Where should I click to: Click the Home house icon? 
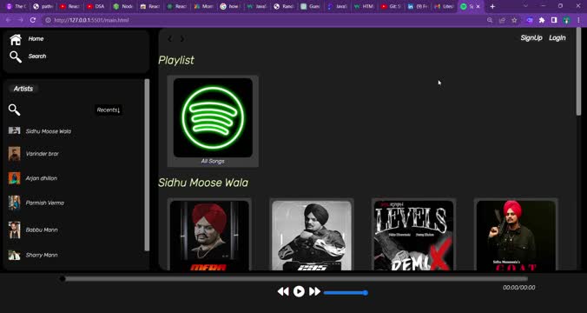[16, 39]
